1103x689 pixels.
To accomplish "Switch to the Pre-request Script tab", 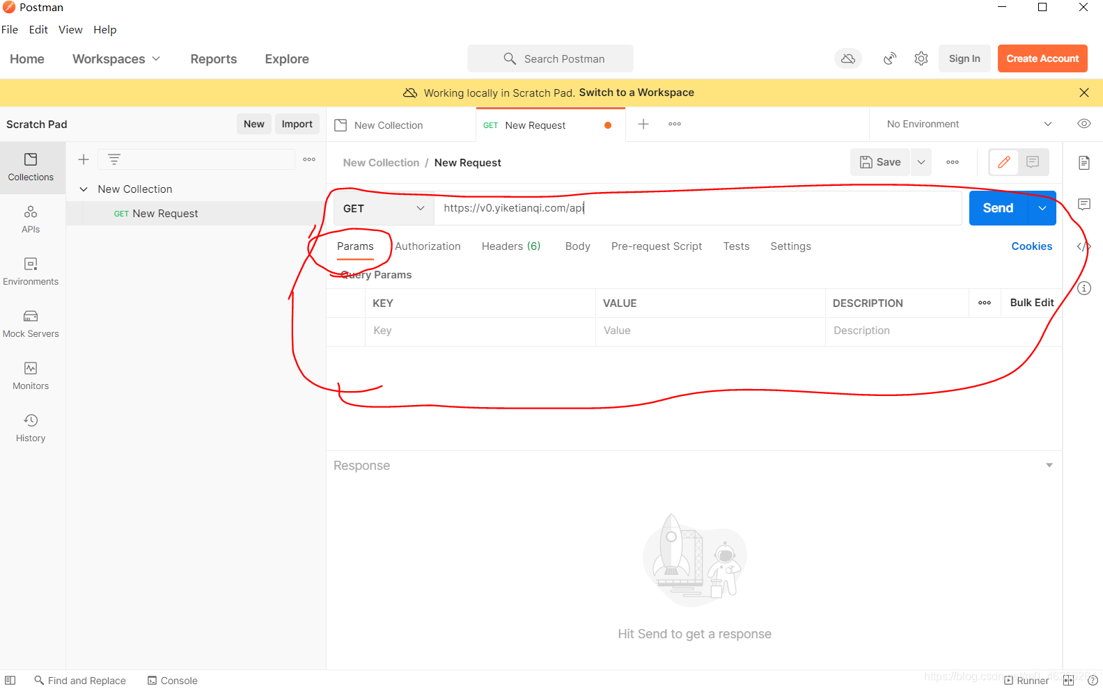I will click(657, 246).
